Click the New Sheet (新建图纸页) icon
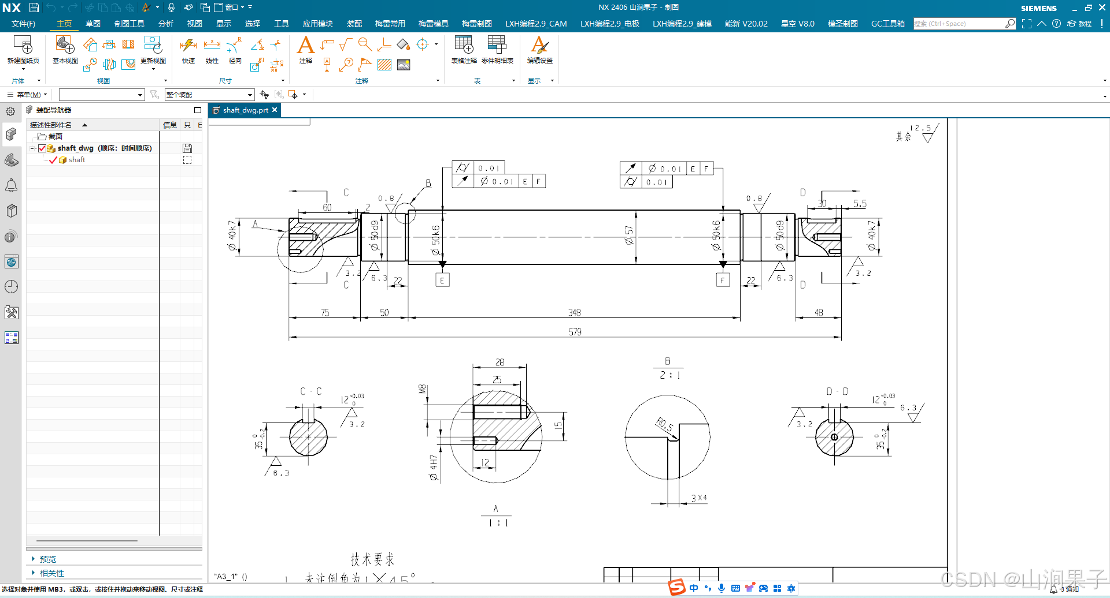The width and height of the screenshot is (1110, 598). pos(23,44)
